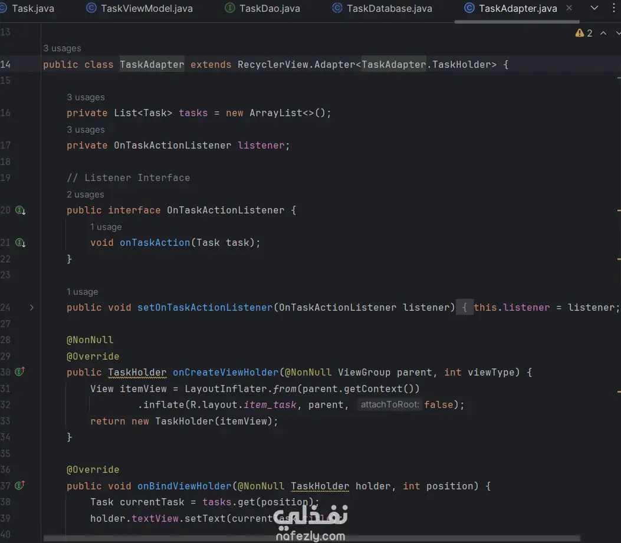The image size is (621, 543).
Task: Click the implemented-interface gutter icon on line 20
Action: coord(20,210)
